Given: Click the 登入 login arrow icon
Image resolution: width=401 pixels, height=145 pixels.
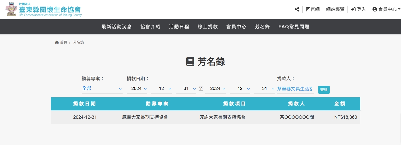Looking at the screenshot, I should 353,9.
